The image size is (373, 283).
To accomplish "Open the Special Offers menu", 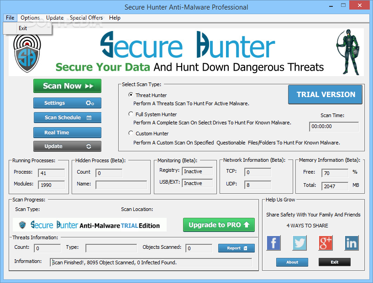I will click(x=86, y=18).
